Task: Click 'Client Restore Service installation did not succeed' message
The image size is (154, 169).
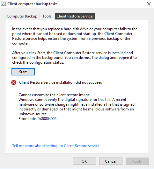Action: 61,82
